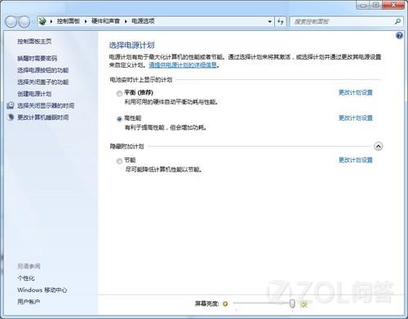Image resolution: width=408 pixels, height=319 pixels.
Task: Click the screen brightness slider handle
Action: pos(292,303)
